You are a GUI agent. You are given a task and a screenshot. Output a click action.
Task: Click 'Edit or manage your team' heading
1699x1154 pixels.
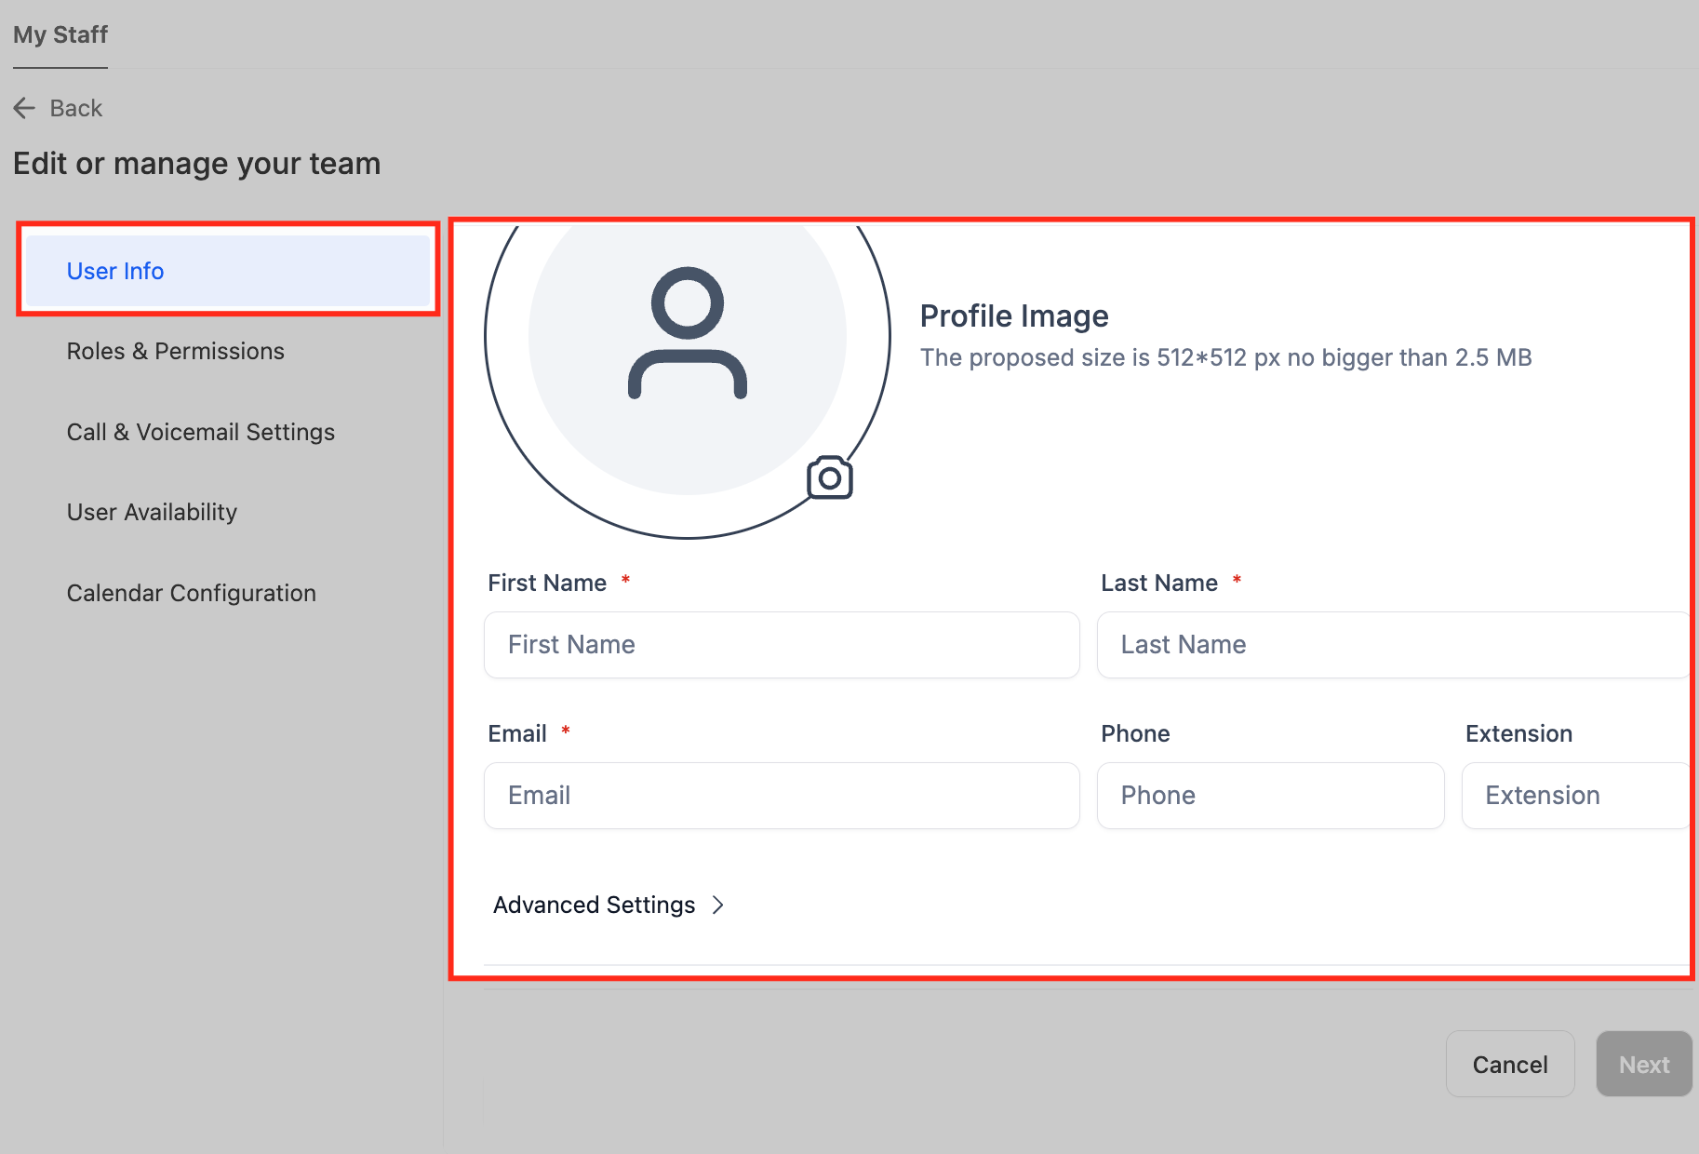coord(196,164)
